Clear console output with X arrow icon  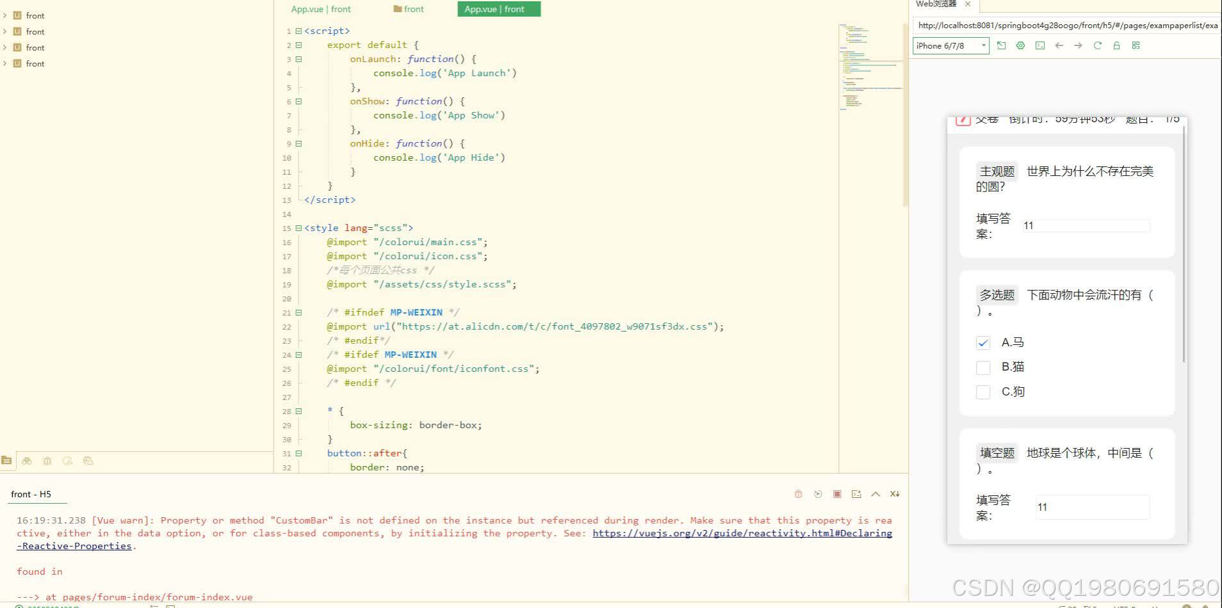pos(895,494)
